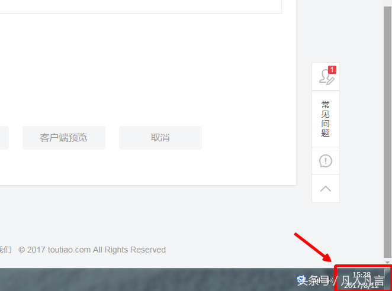
Task: Click the vertical scrollbar thumb of the page
Action: coord(387,132)
